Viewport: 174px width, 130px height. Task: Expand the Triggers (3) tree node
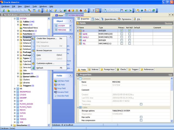click(x=18, y=86)
